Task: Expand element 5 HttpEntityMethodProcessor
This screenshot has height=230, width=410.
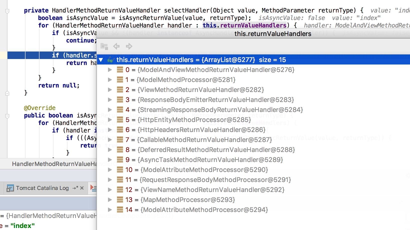Action: pyautogui.click(x=110, y=120)
